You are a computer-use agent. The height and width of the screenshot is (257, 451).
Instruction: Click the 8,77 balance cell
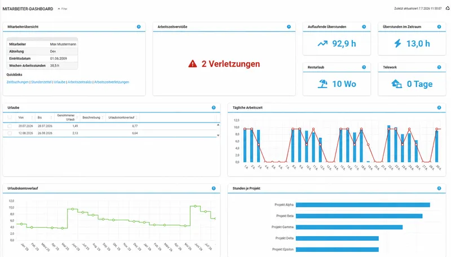point(135,126)
